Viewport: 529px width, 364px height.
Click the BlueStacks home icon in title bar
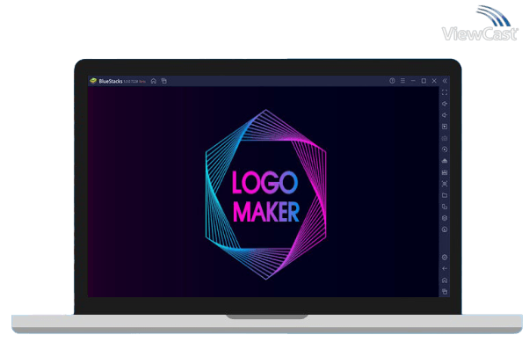click(x=154, y=81)
